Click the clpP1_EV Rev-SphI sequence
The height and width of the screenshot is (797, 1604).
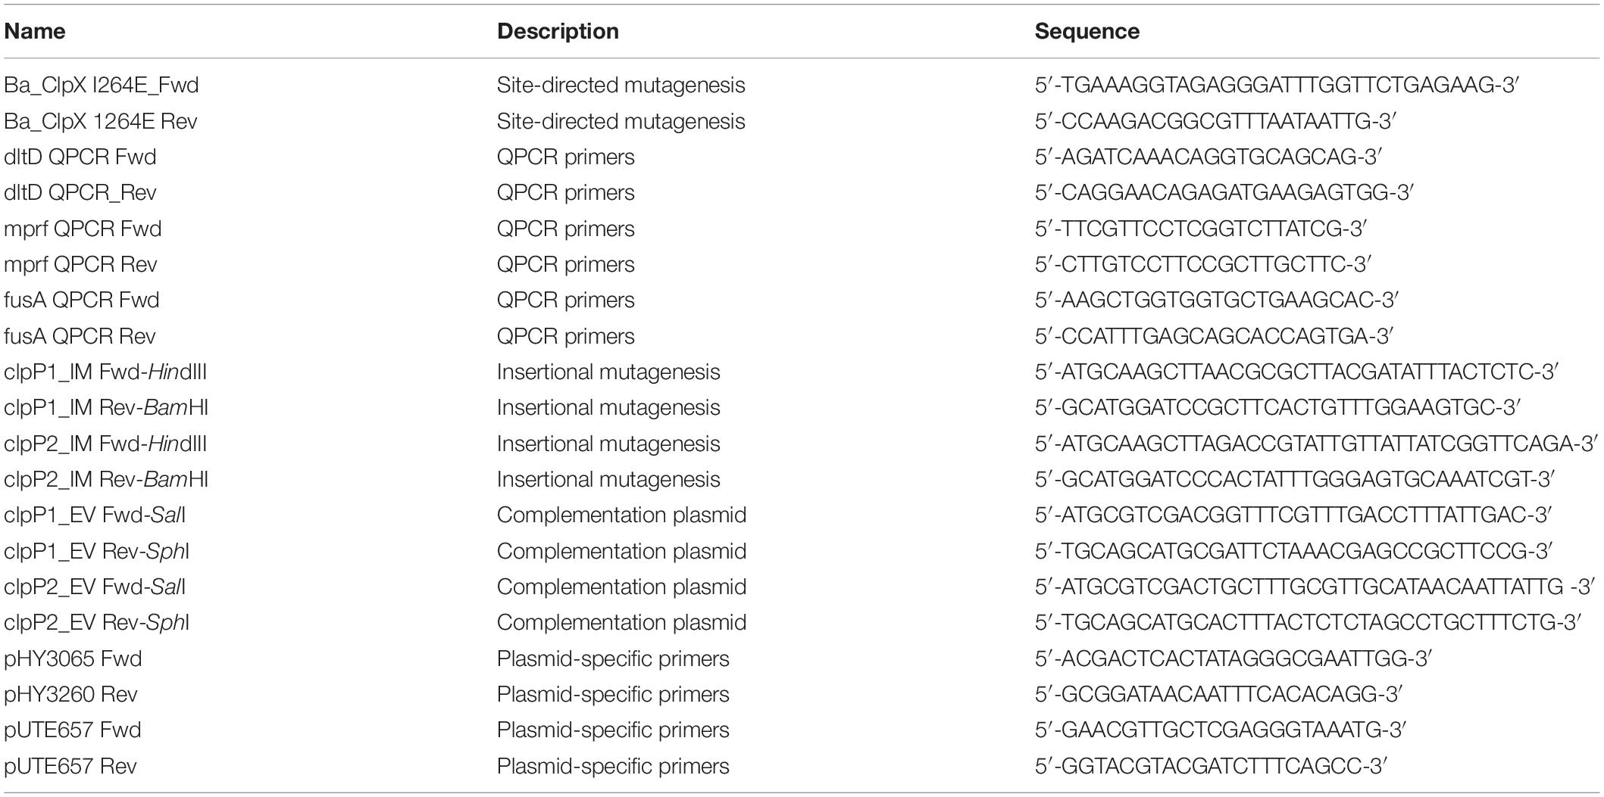coord(1293,551)
